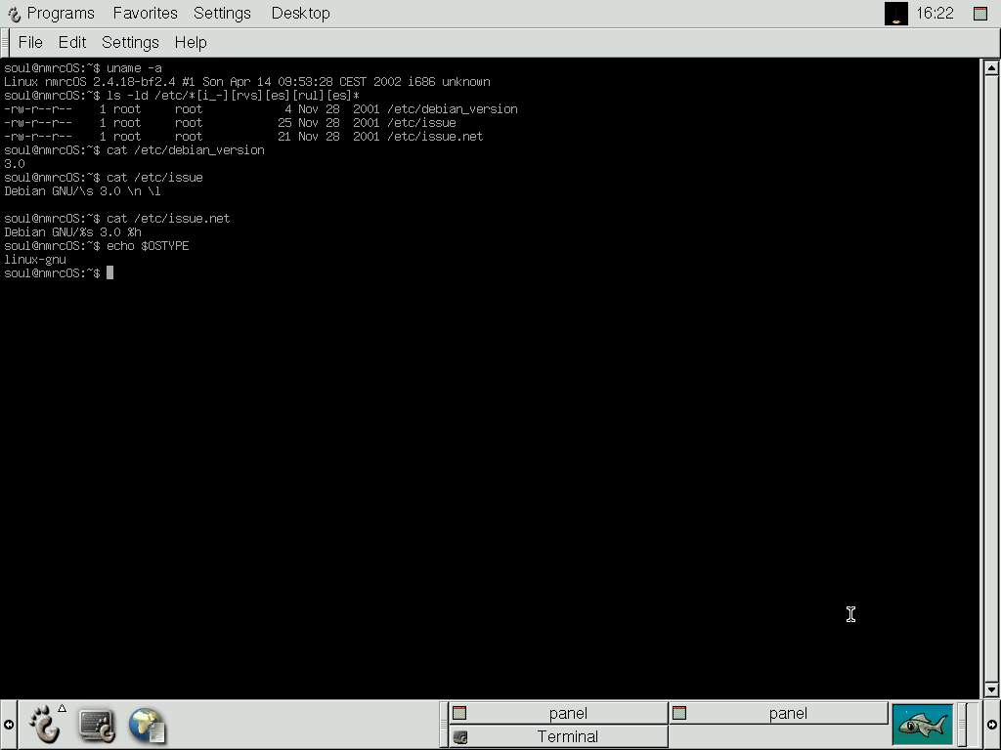Click the 'cat /etc/issue.net' command line
This screenshot has width=1001, height=750.
pos(117,219)
